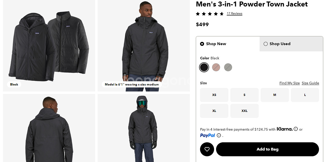Click the Klarna info icon
This screenshot has height=162, width=328.
tap(296, 129)
